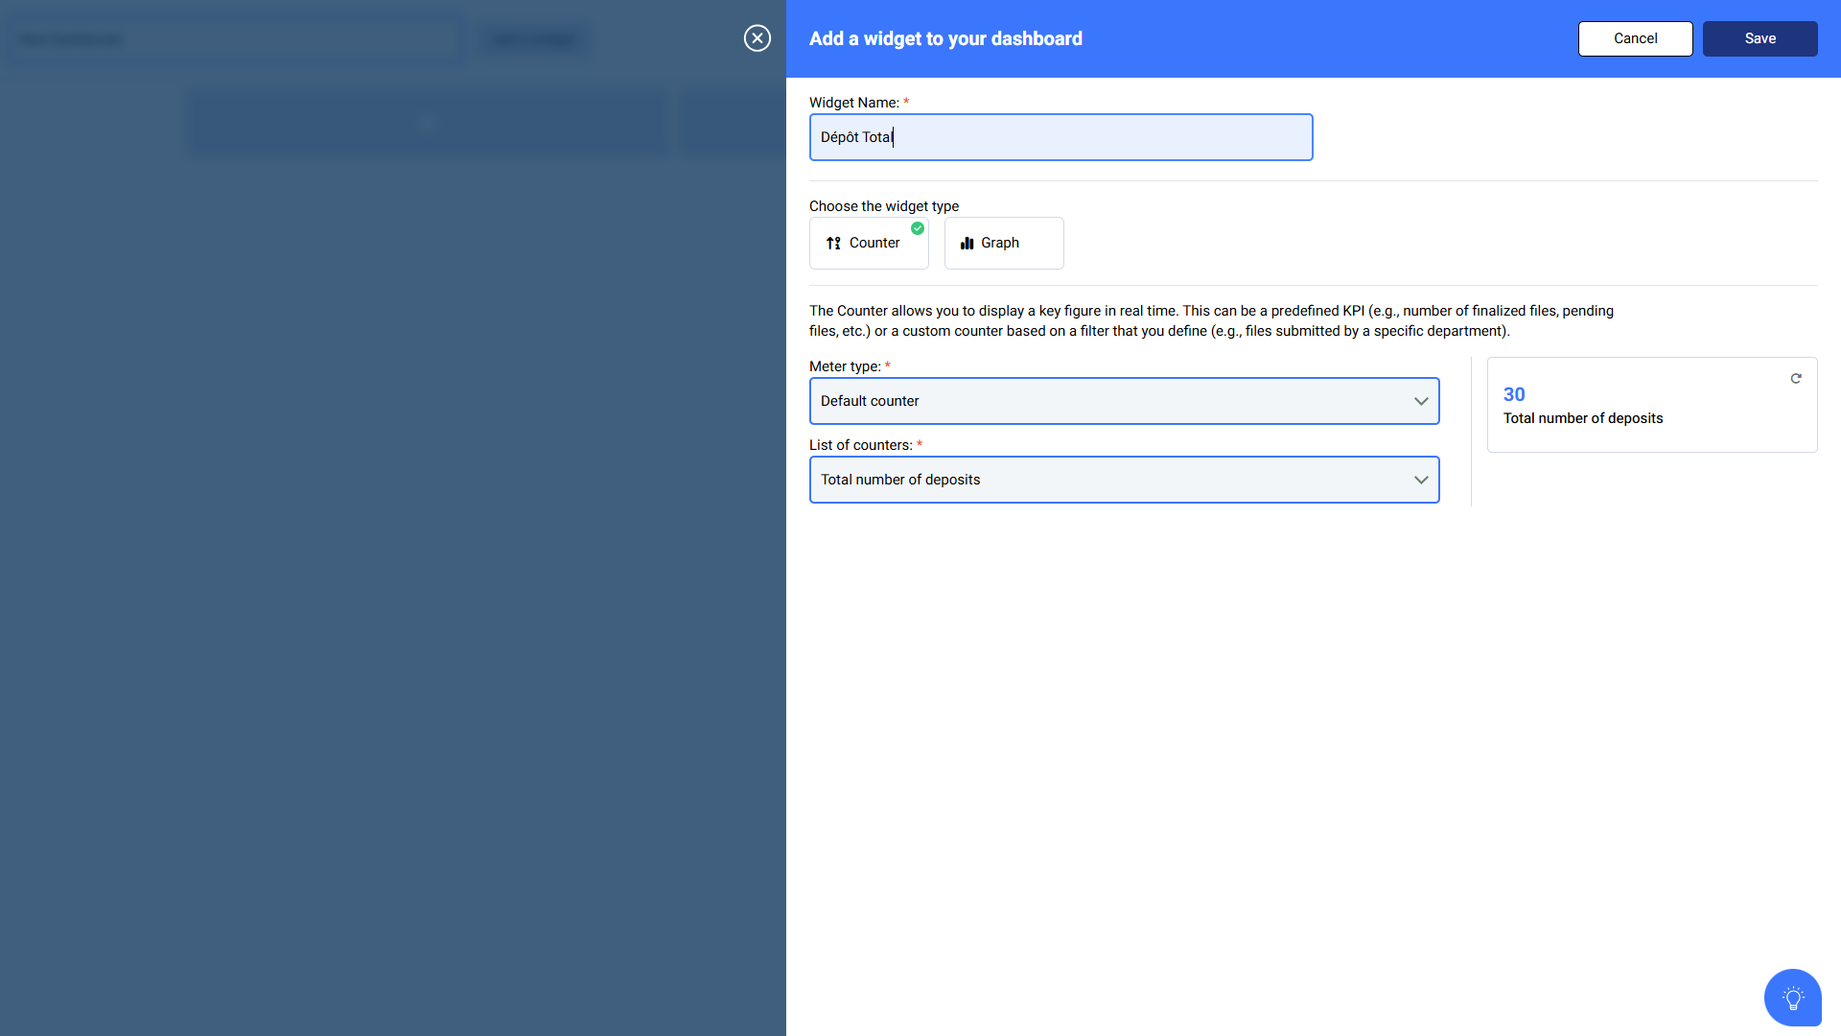Close the add widget panel with X icon
The height and width of the screenshot is (1036, 1841).
pos(757,38)
